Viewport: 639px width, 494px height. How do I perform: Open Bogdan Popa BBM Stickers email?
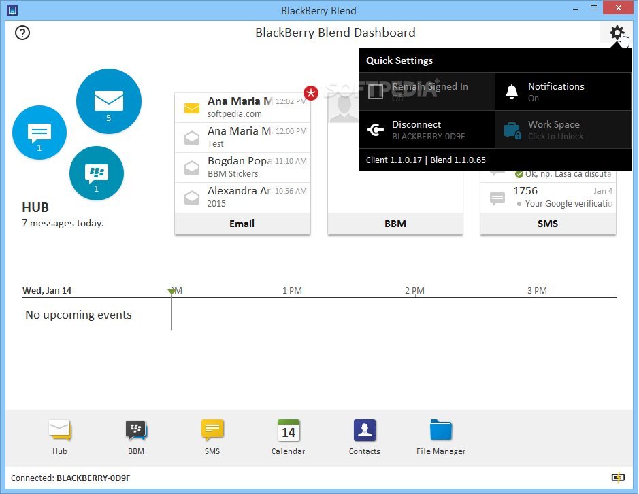coord(242,167)
